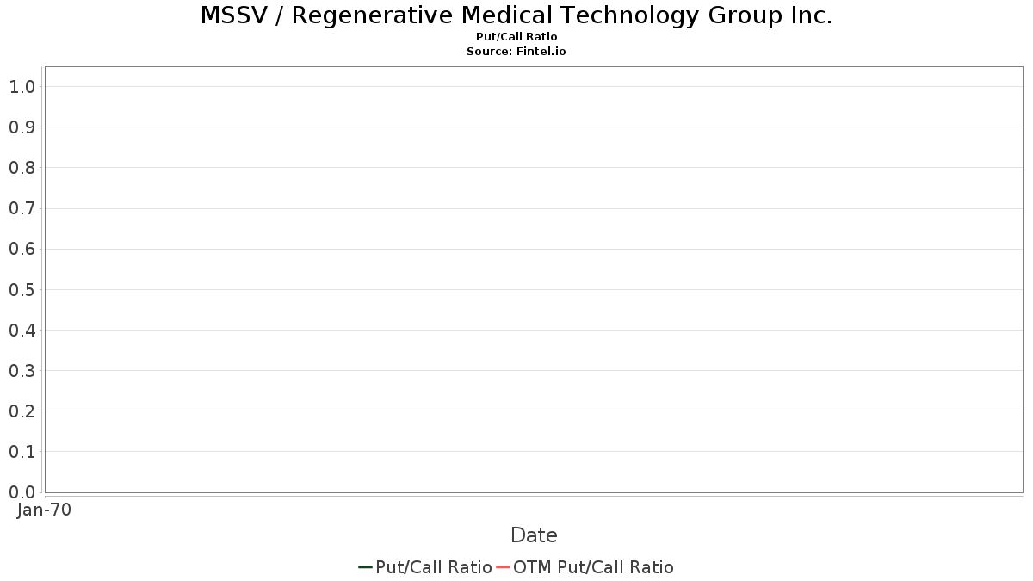Click the Date x-axis title
1033x581 pixels.
(x=534, y=535)
